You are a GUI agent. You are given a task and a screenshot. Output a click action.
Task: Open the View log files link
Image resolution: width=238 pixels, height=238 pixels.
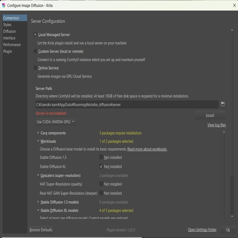217,125
